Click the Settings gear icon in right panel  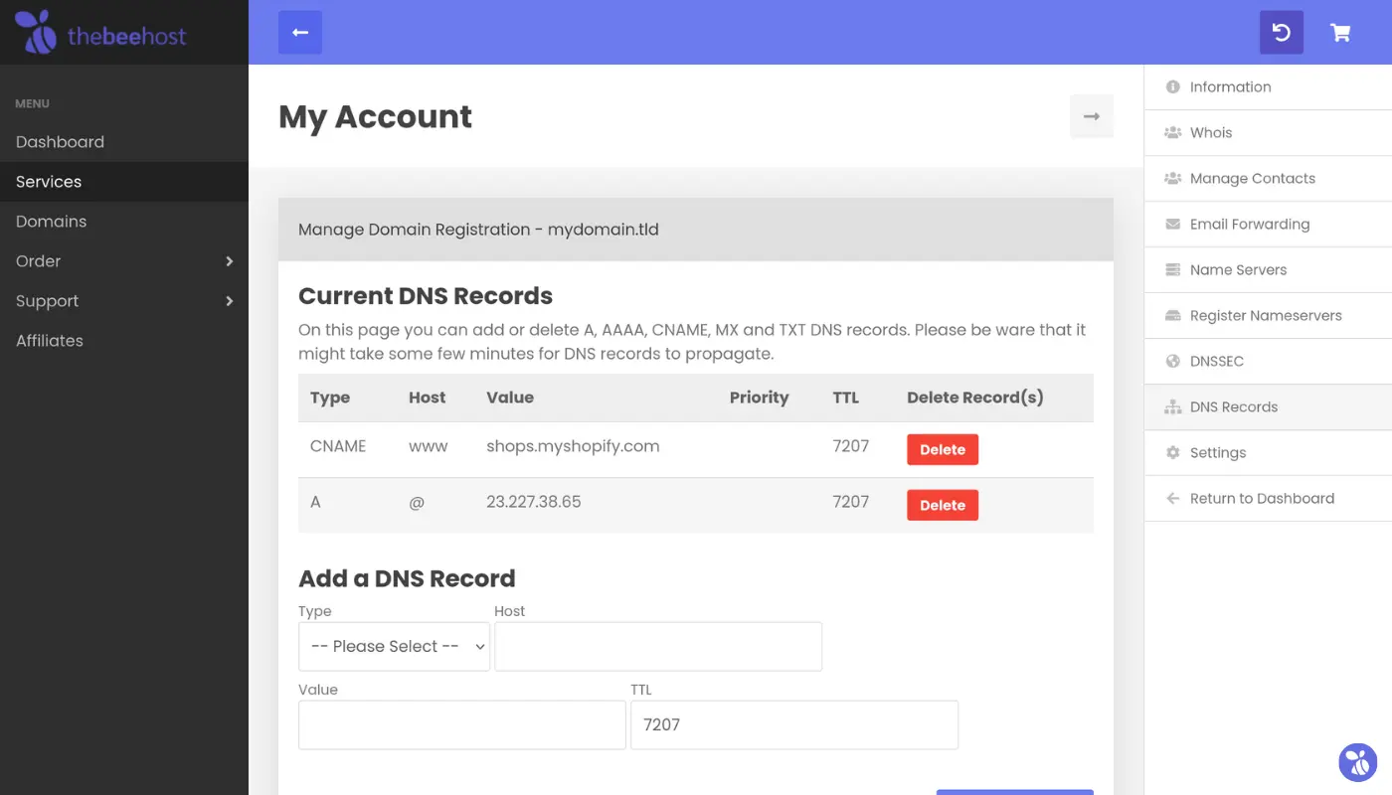click(1172, 453)
